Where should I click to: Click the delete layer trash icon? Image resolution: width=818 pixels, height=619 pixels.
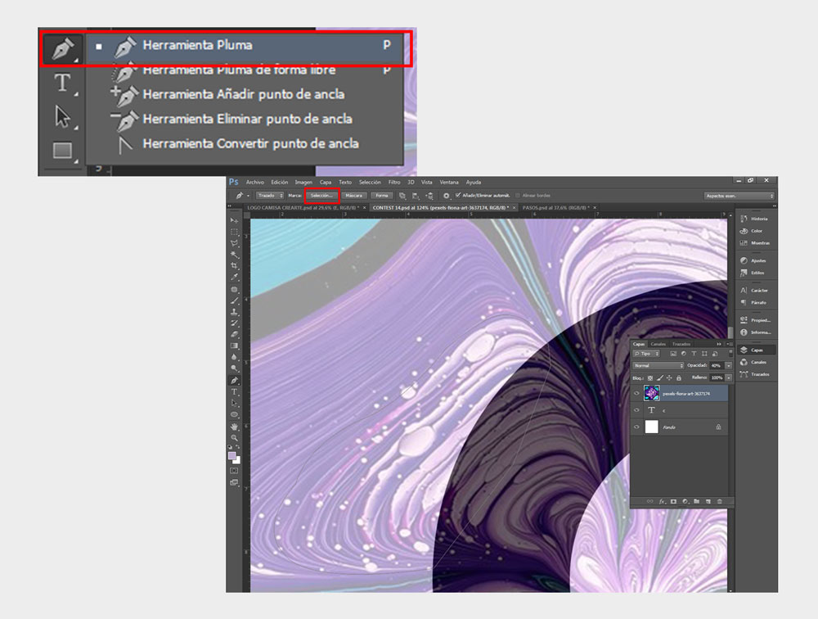(719, 501)
